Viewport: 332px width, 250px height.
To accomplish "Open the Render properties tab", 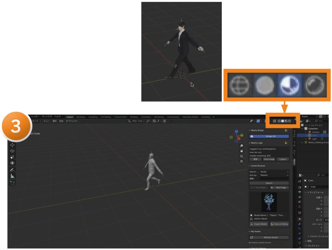I will [300, 187].
